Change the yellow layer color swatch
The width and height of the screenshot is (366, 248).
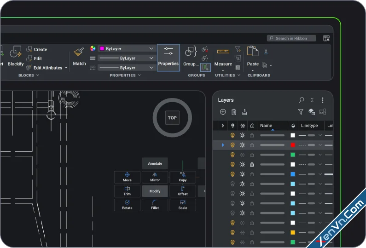click(x=293, y=232)
